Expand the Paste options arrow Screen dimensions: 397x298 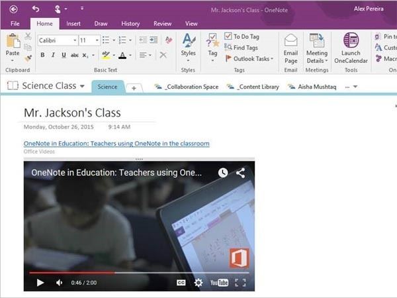tap(13, 60)
